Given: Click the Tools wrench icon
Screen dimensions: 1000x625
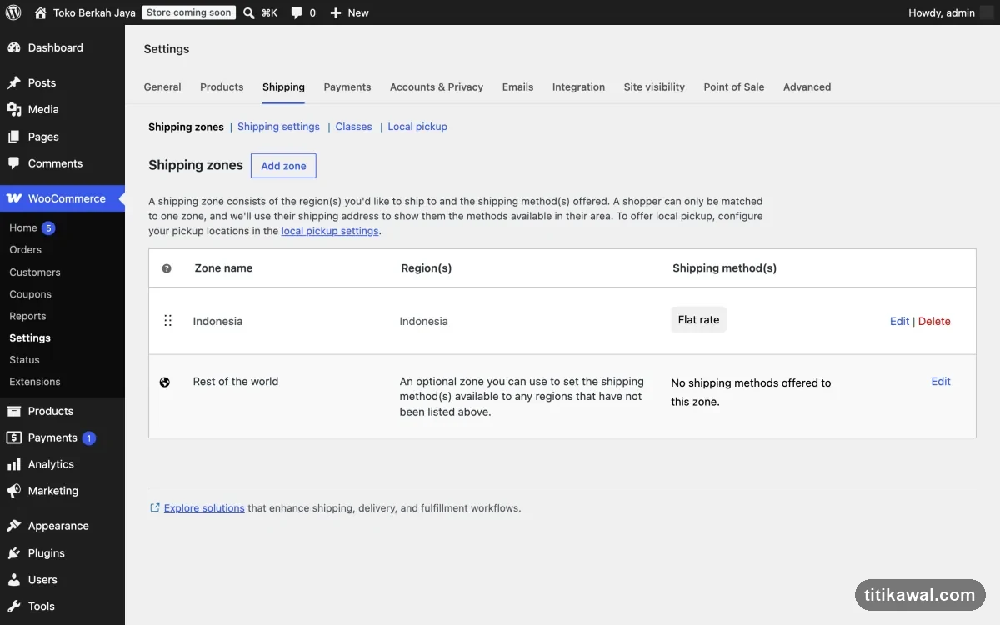Looking at the screenshot, I should coord(14,607).
